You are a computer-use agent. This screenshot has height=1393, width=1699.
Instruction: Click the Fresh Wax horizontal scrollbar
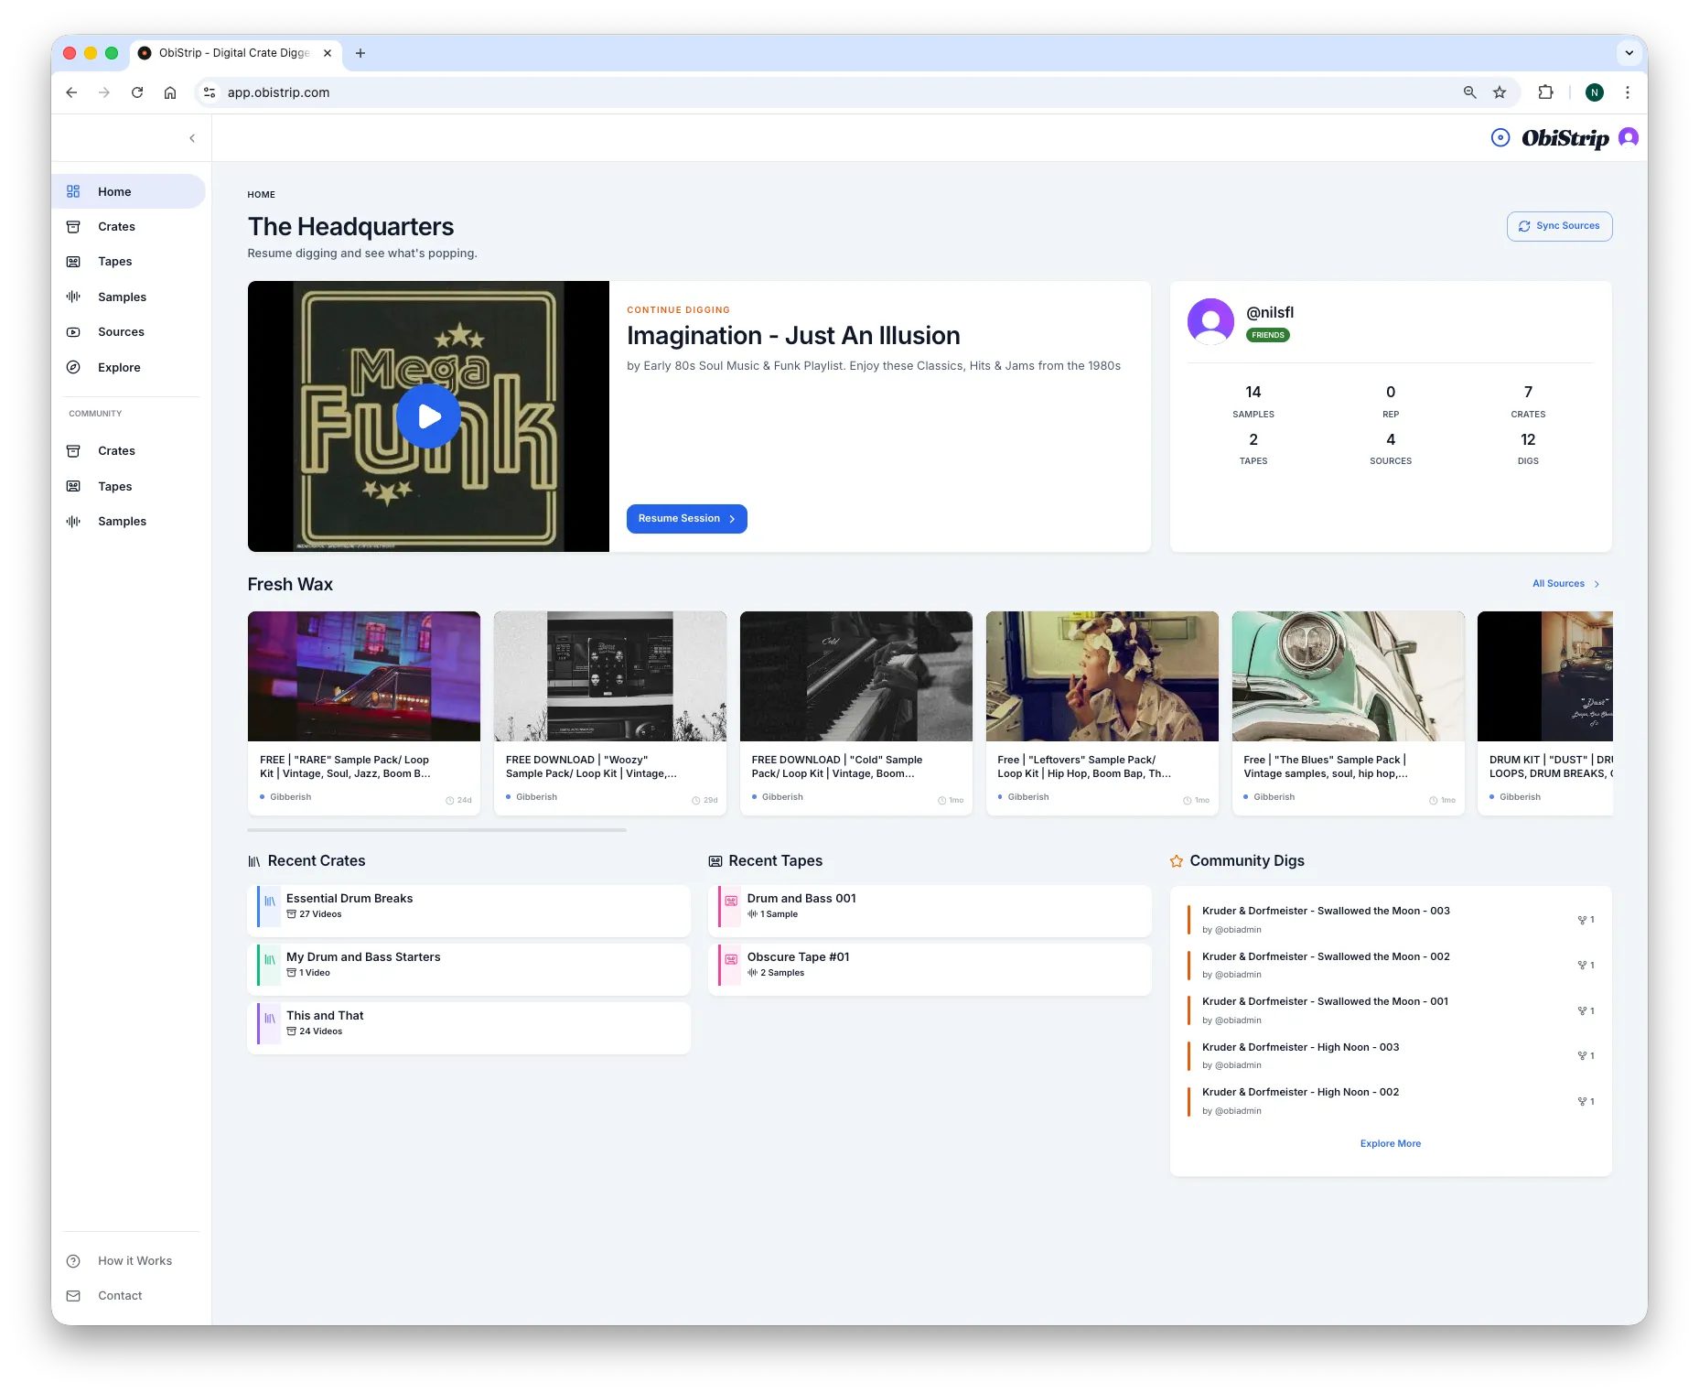(x=436, y=830)
